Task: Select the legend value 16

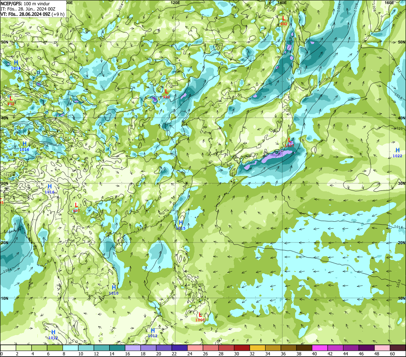Action: (x=127, y=354)
